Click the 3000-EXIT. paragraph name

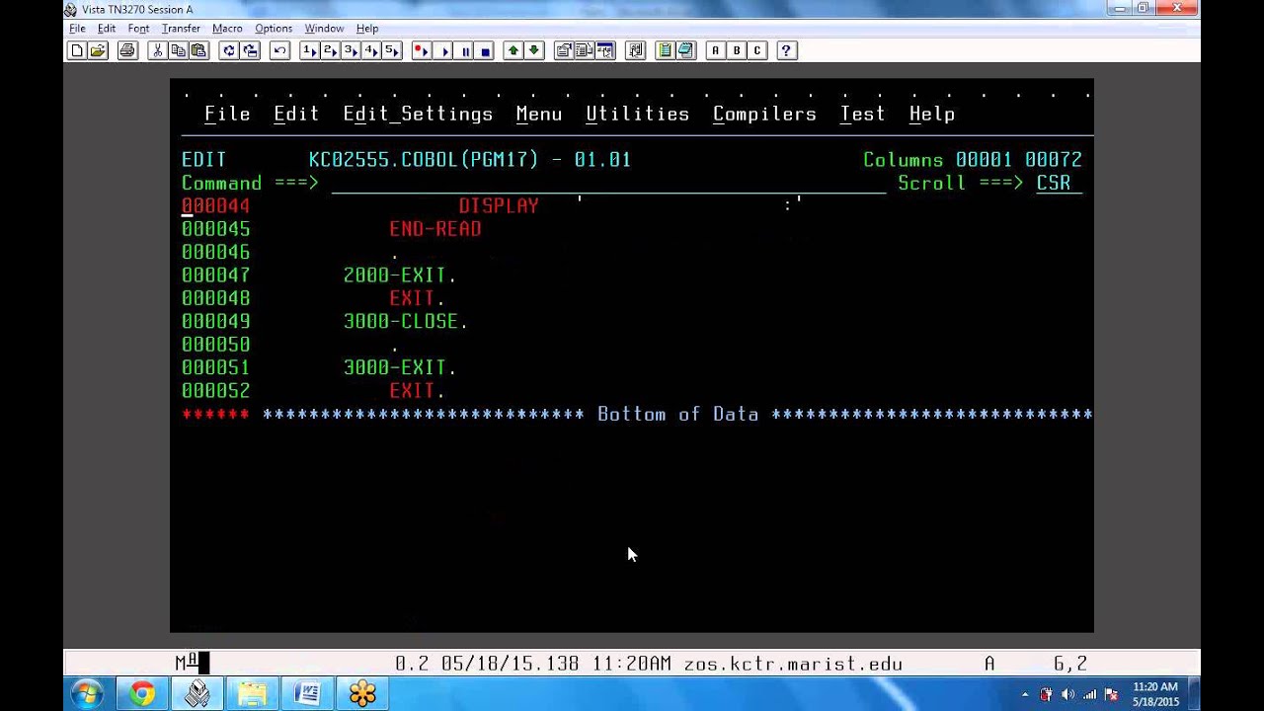tap(400, 367)
